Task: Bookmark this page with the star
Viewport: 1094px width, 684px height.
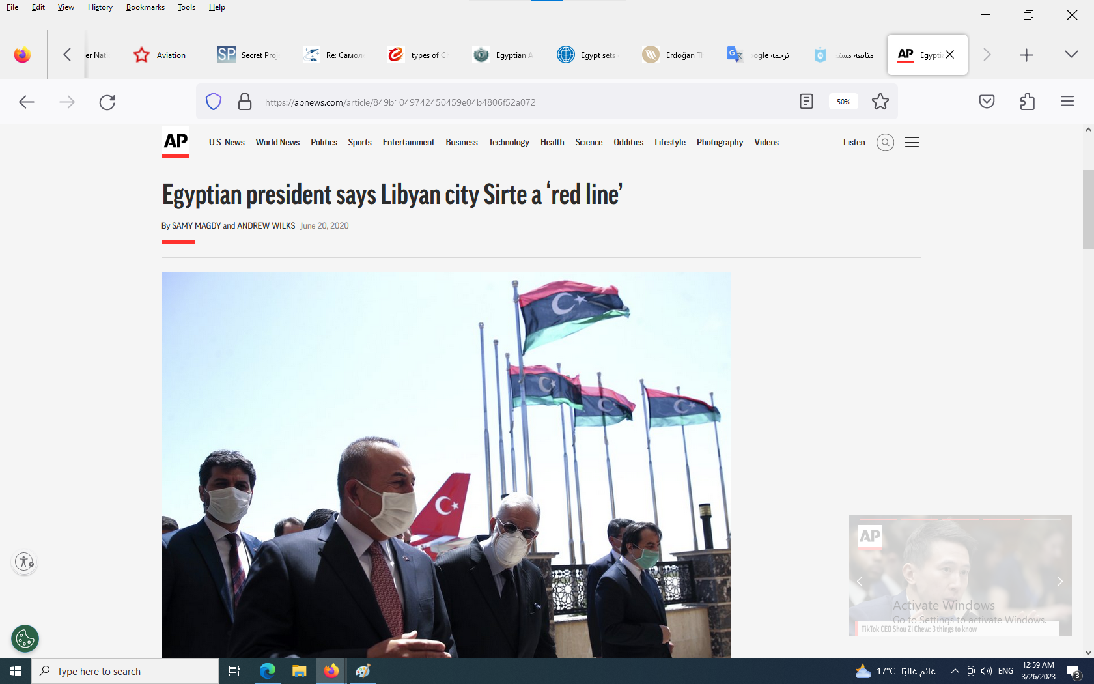Action: (x=880, y=102)
